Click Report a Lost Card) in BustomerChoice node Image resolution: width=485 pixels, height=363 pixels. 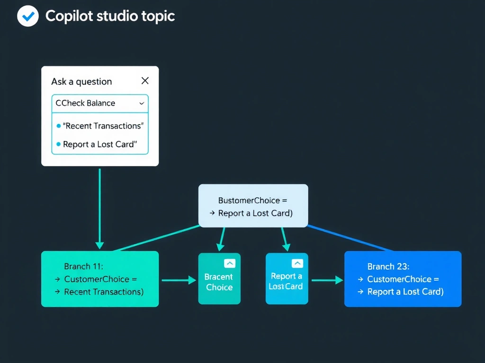click(255, 213)
